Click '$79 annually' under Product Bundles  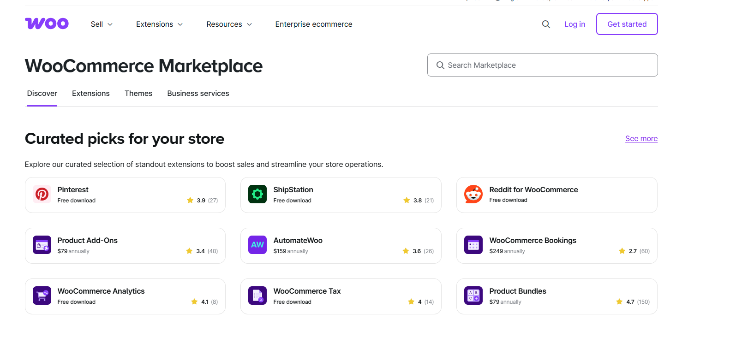(505, 302)
